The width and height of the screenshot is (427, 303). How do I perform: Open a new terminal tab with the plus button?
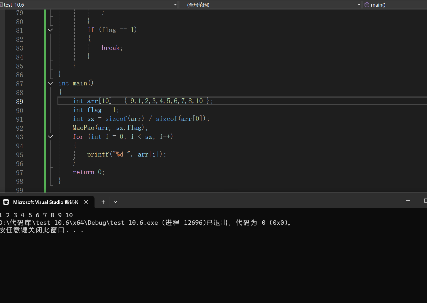click(103, 202)
